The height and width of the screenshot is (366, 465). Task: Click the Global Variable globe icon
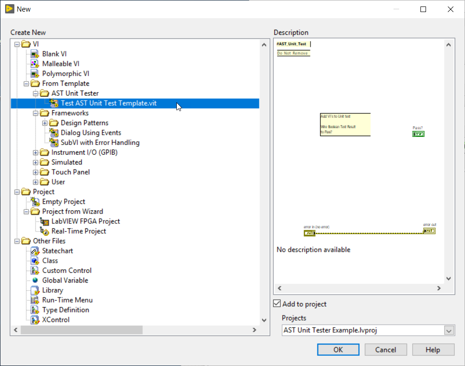click(x=35, y=280)
